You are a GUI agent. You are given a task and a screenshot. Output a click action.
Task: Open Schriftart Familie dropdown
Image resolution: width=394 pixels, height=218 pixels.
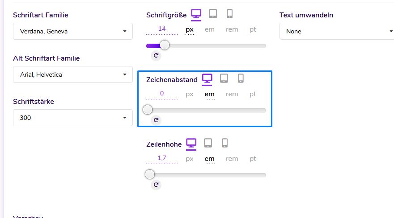coord(73,31)
